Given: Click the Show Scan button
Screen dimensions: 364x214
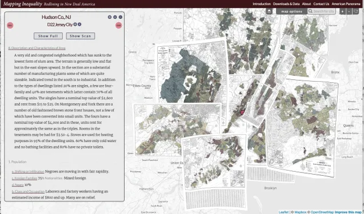Looking at the screenshot, I should coord(81,36).
